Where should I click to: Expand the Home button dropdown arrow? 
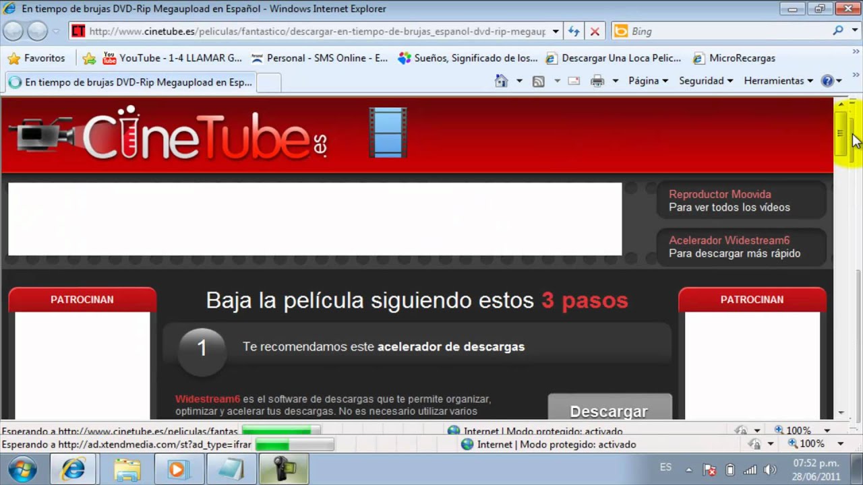pos(519,81)
